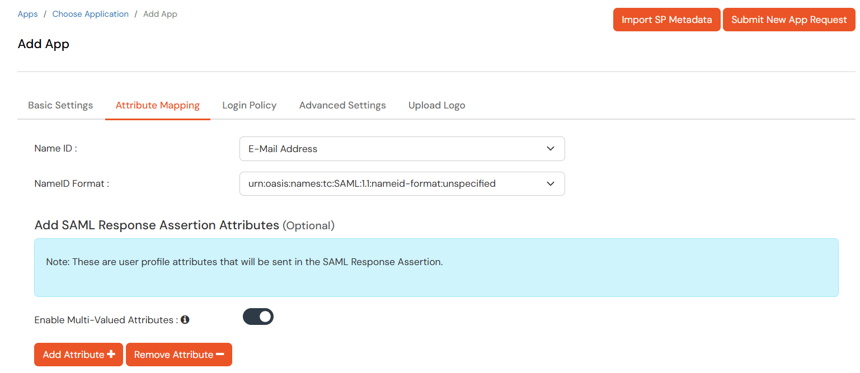Toggle Enable Multi-Valued Attributes off
The width and height of the screenshot is (860, 373).
pyautogui.click(x=258, y=316)
